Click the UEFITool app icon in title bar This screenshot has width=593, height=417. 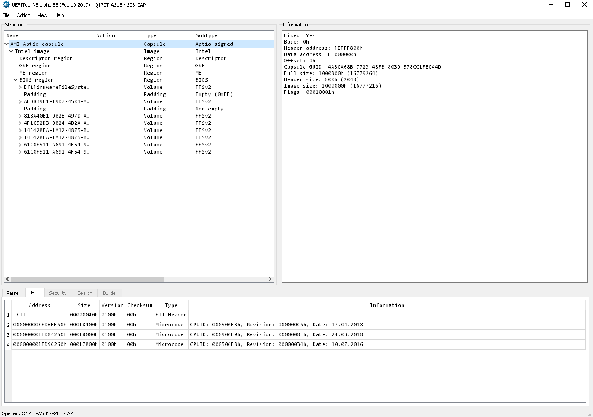click(6, 4)
